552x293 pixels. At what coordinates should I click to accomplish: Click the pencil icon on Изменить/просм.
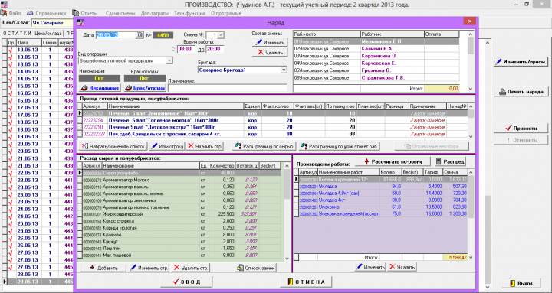pos(498,62)
